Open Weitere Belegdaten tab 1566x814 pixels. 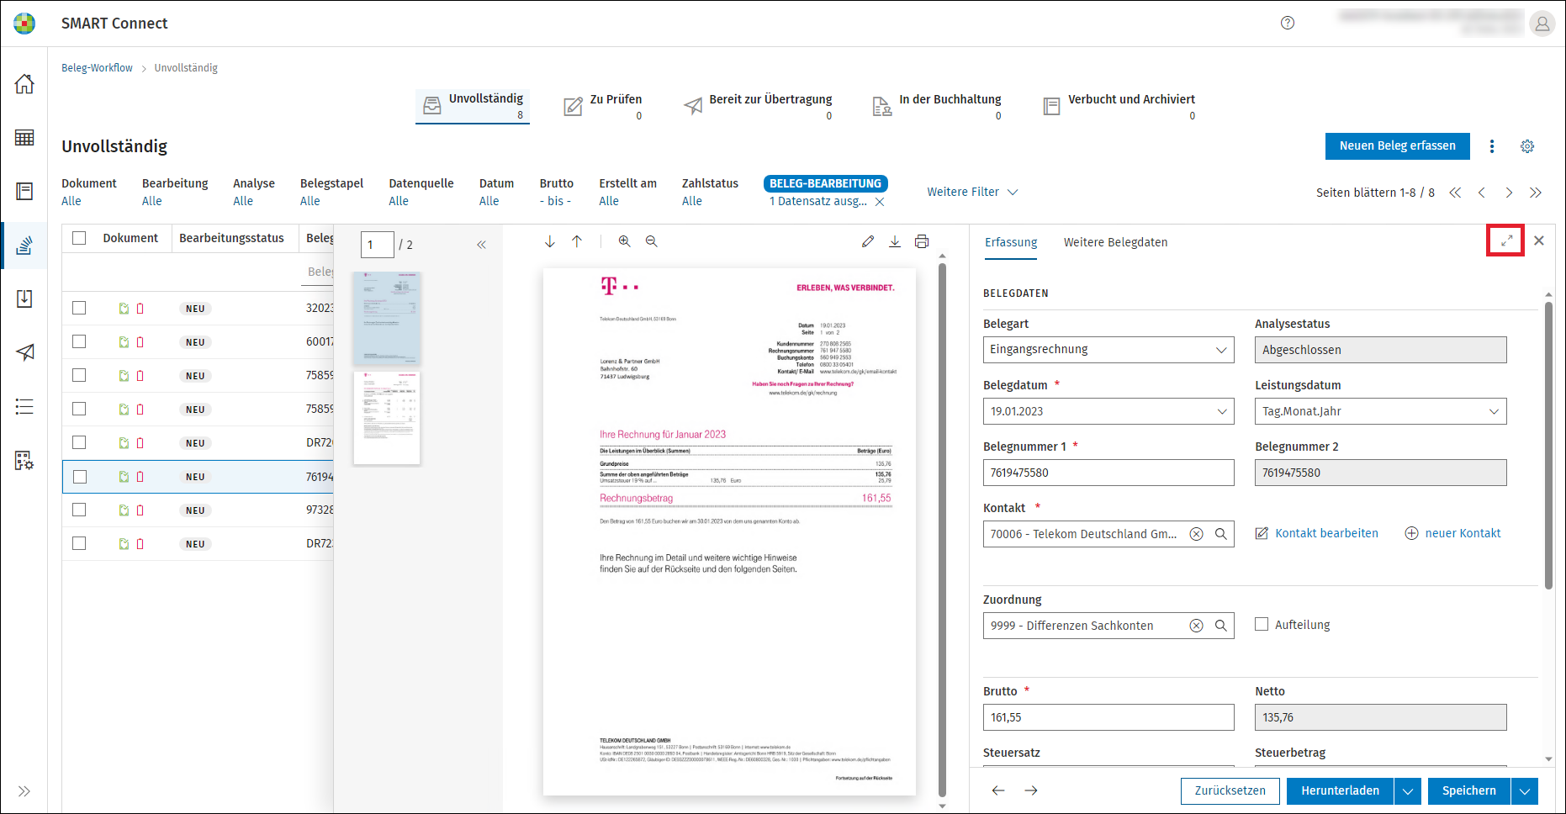[x=1115, y=242]
